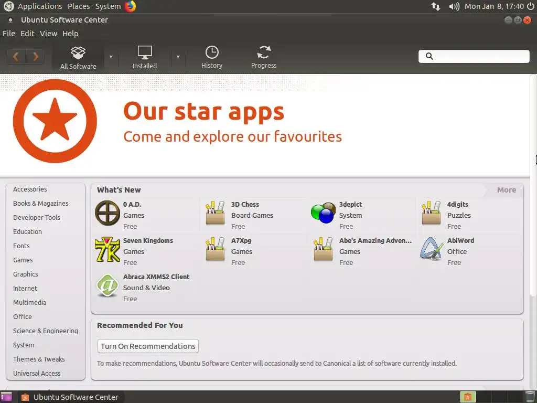The width and height of the screenshot is (537, 403).
Task: Select the Graphics category
Action: click(25, 274)
